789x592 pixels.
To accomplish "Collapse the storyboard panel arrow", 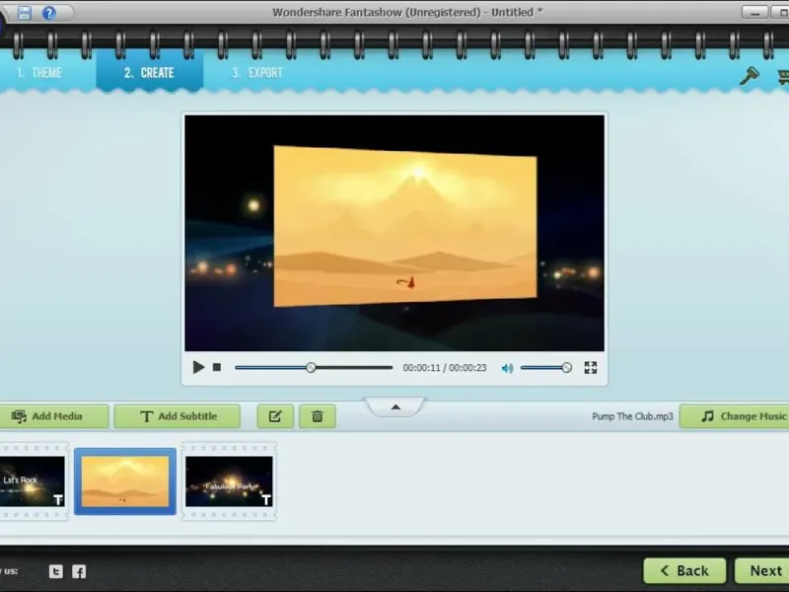I will (395, 407).
